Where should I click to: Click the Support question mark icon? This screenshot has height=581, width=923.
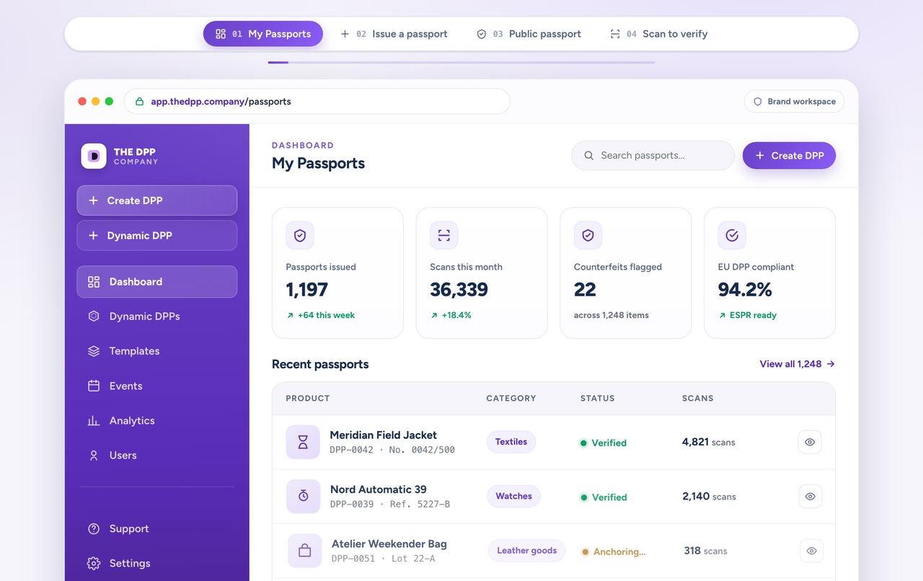[x=94, y=529]
